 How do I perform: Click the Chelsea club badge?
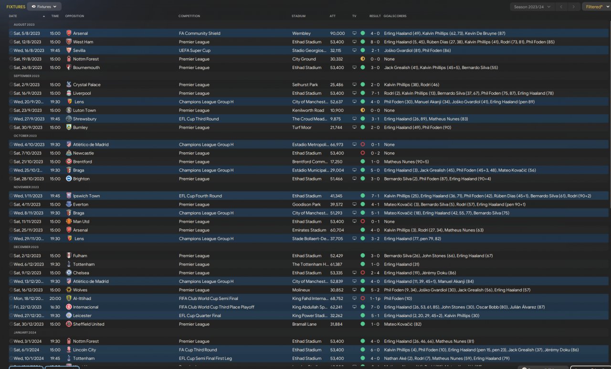(x=69, y=273)
